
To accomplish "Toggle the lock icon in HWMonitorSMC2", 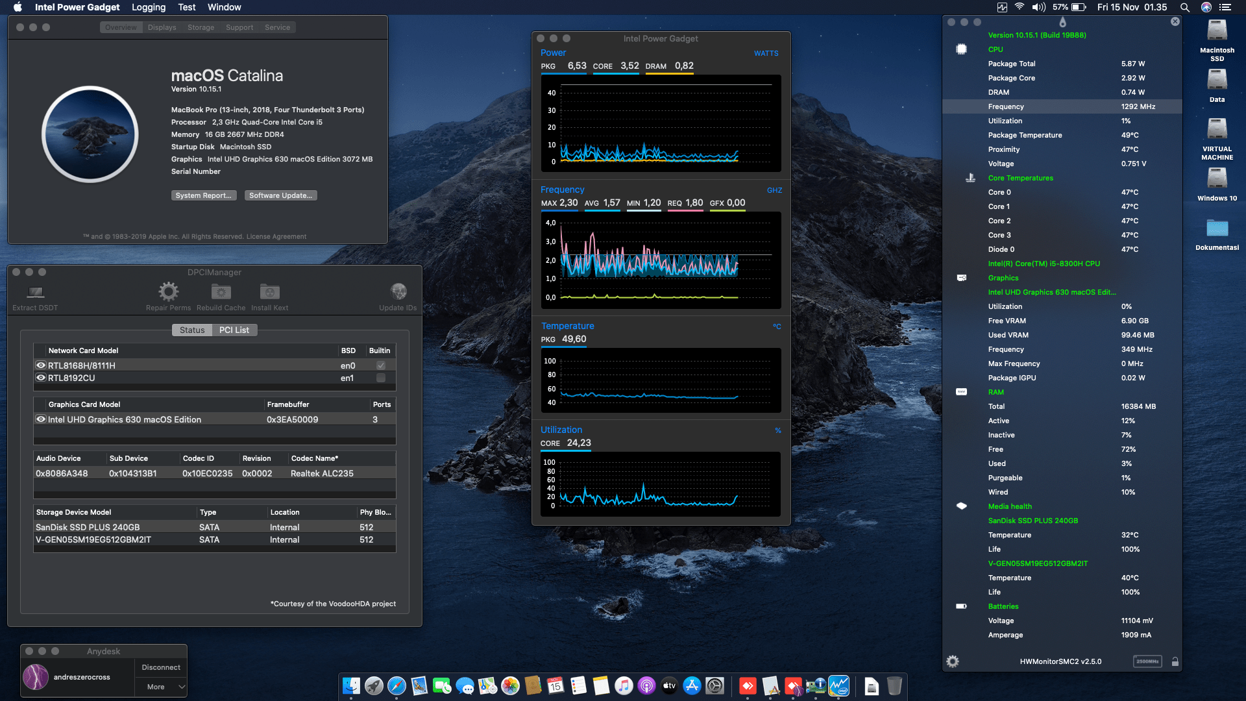I will tap(1175, 661).
